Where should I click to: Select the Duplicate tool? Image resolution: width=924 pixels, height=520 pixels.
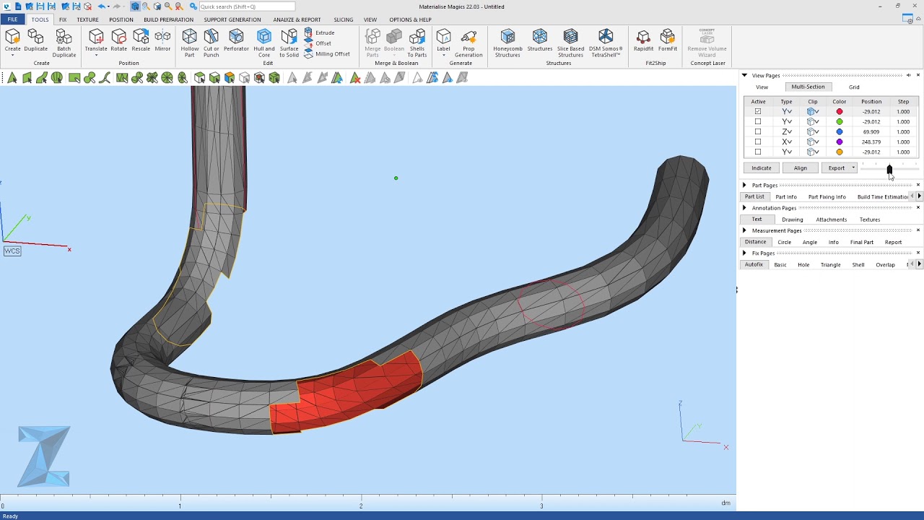[35, 40]
